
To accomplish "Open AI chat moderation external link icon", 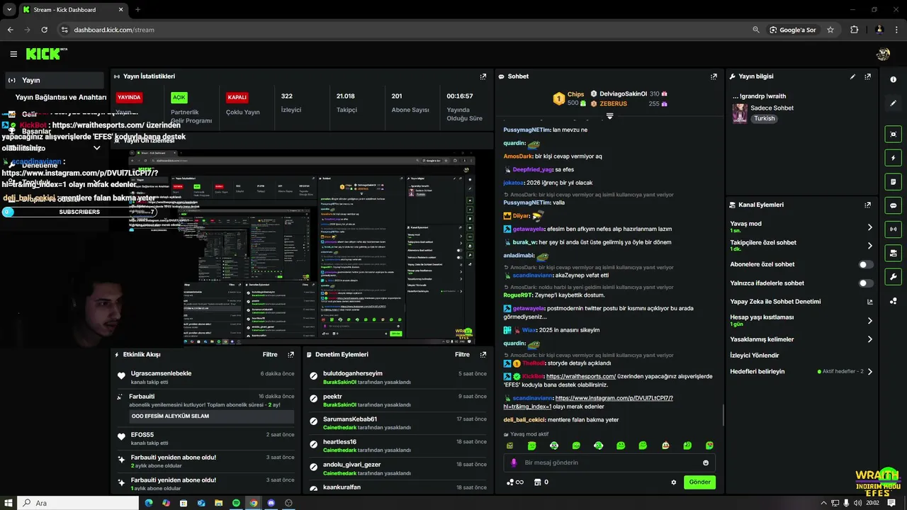I will pos(869,302).
